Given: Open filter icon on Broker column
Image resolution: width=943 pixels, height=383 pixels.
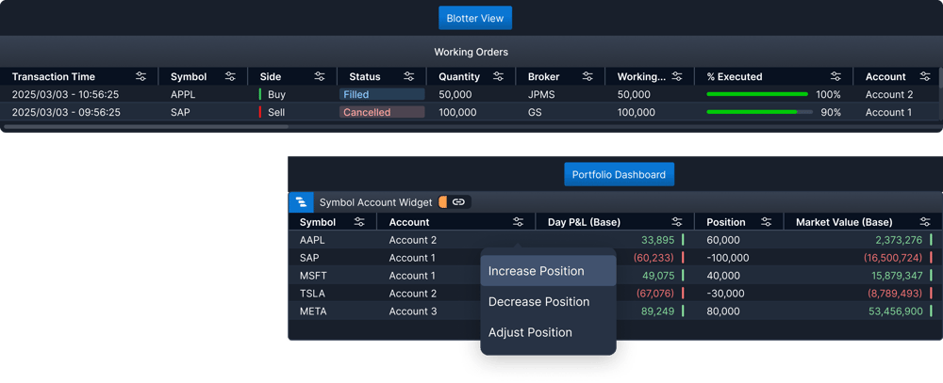Looking at the screenshot, I should click(x=587, y=76).
